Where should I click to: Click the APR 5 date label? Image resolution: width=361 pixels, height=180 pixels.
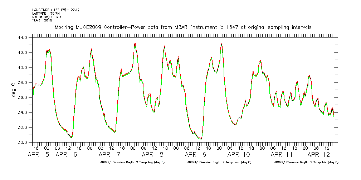click(x=39, y=155)
